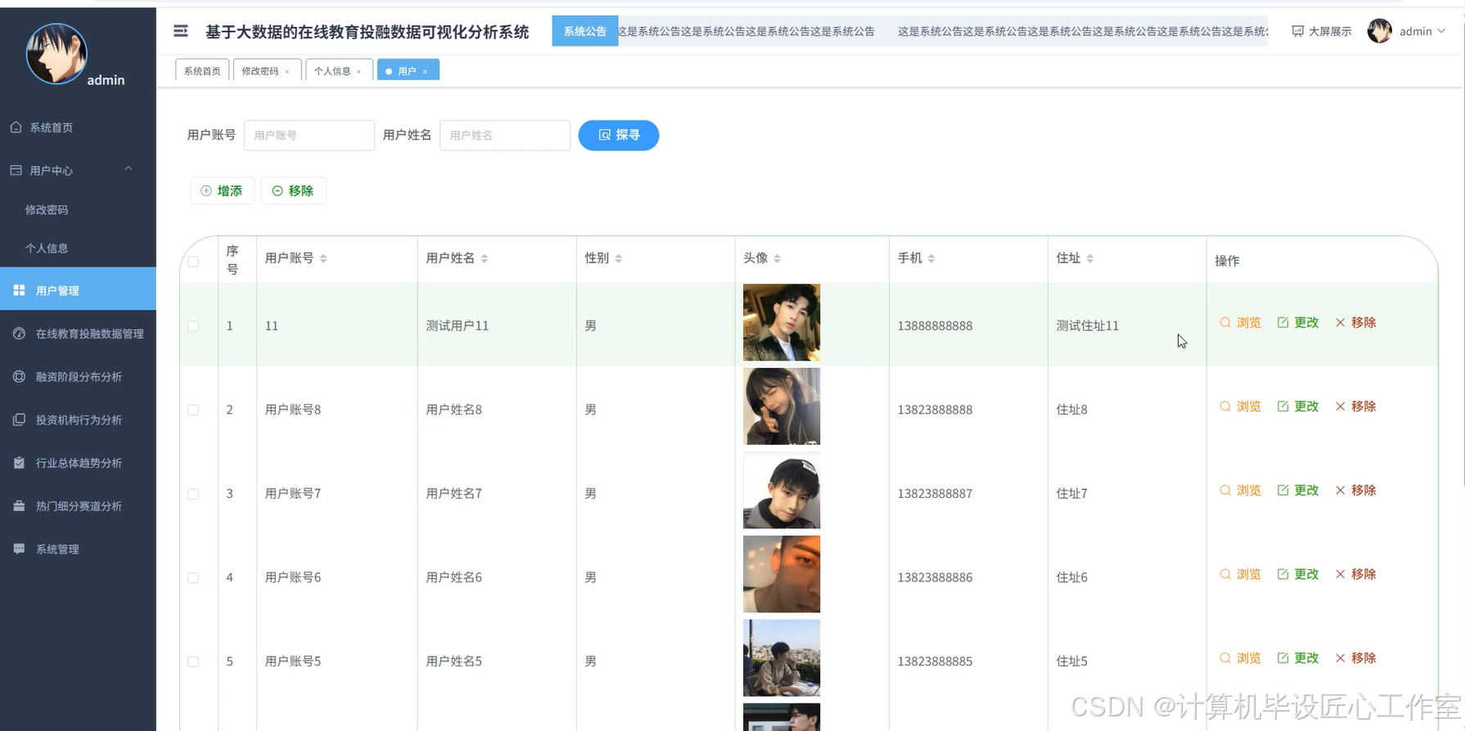Focus the 用户姓名 search field
Screen dimensions: 1465x731
(x=505, y=135)
